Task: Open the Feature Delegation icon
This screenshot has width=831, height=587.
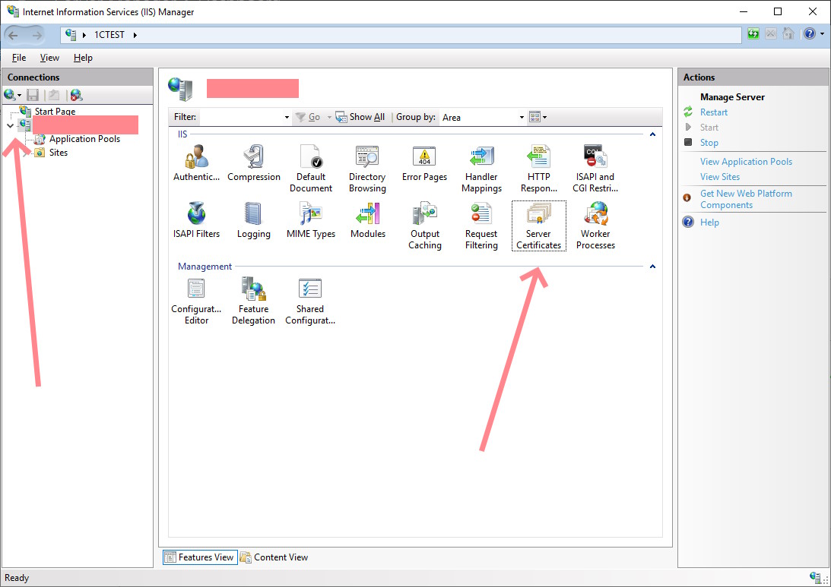Action: point(253,301)
